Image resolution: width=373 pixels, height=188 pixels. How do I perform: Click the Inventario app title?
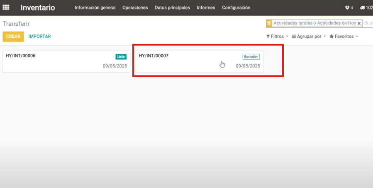click(x=38, y=7)
